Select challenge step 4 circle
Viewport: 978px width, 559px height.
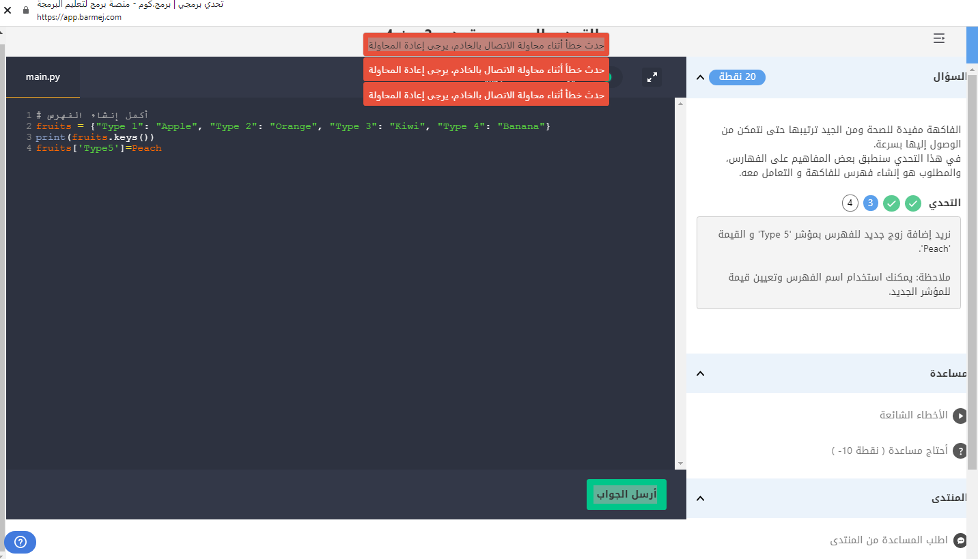point(850,203)
